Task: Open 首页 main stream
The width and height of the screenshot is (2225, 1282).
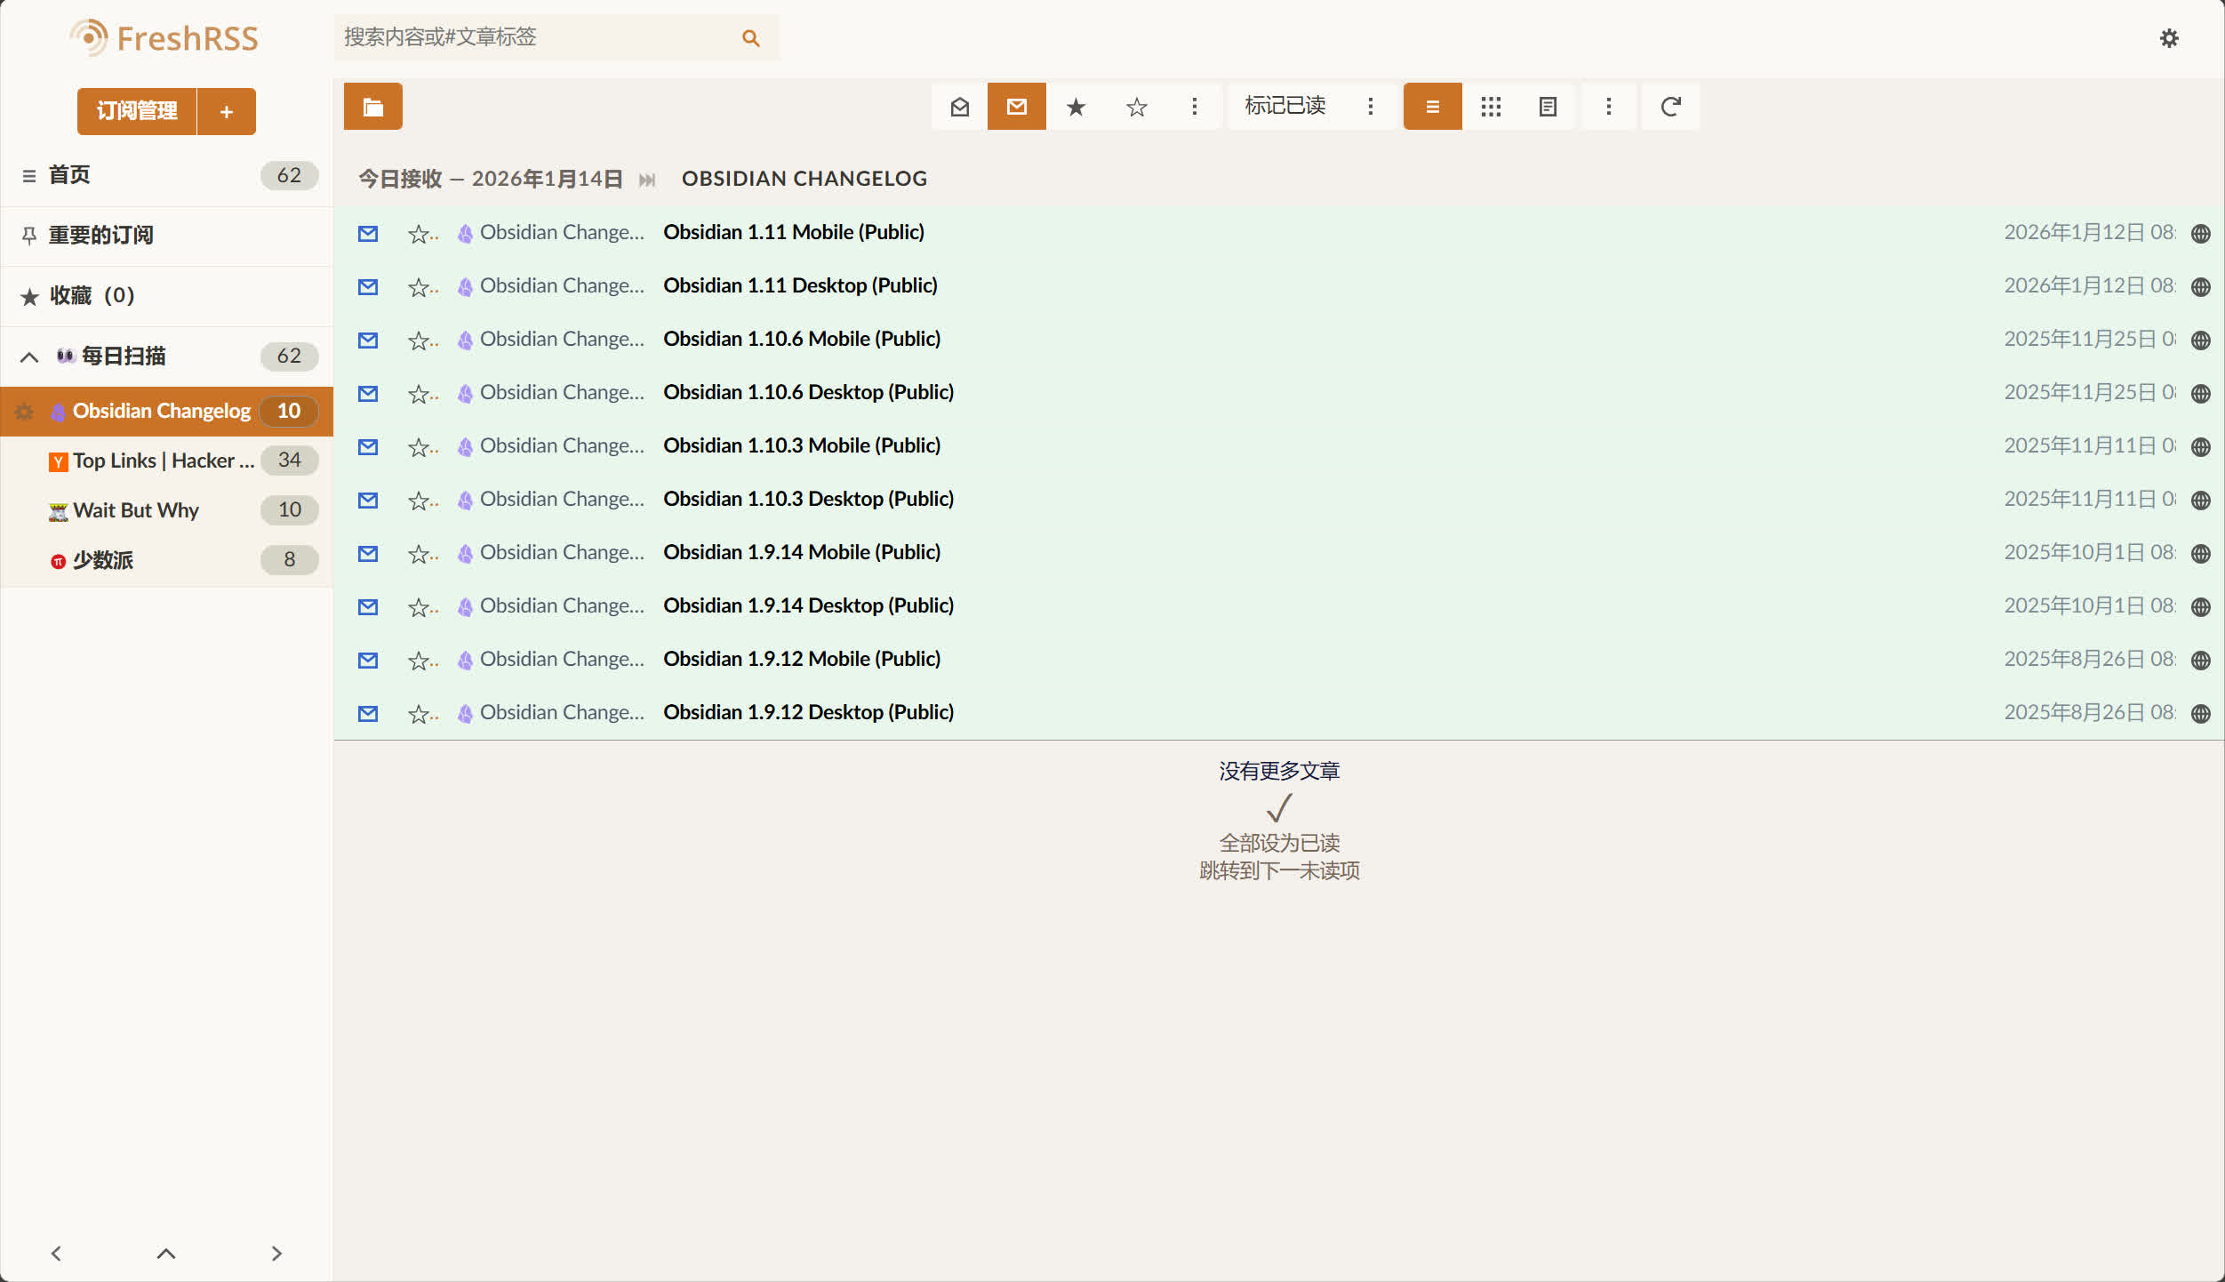Action: point(69,175)
